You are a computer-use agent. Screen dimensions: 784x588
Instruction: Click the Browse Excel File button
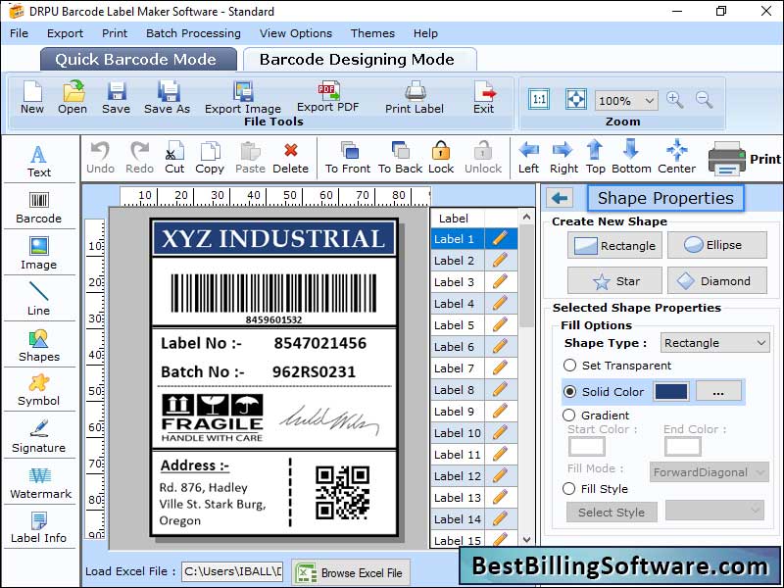click(x=351, y=572)
